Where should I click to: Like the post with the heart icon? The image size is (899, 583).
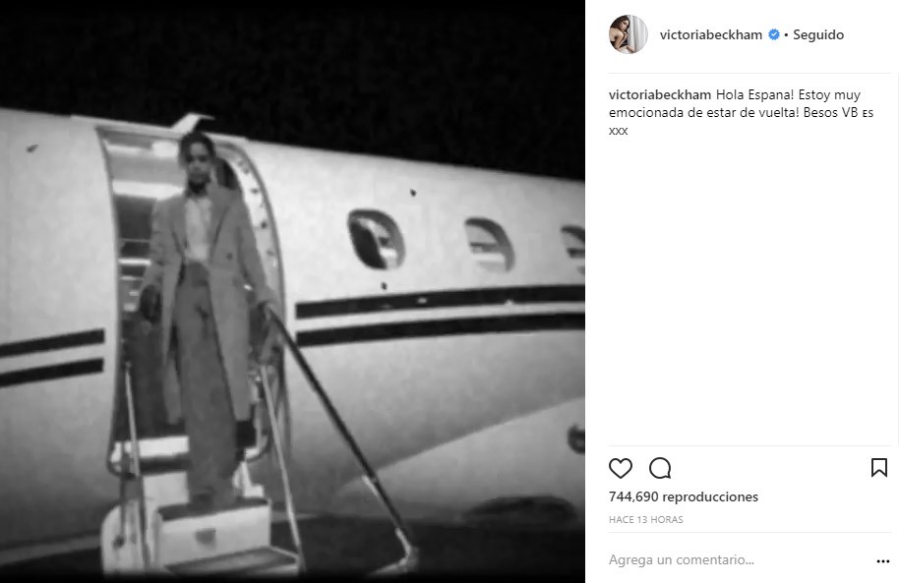tap(621, 468)
